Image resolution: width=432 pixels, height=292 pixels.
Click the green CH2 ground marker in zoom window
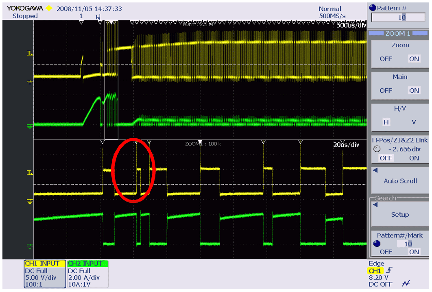tap(30, 246)
